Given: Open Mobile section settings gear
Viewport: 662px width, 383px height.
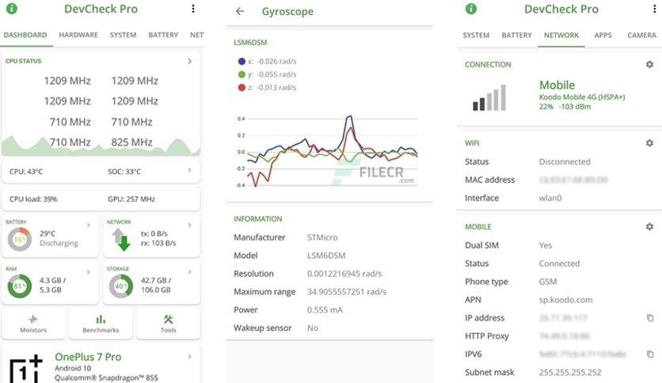Looking at the screenshot, I should click(x=649, y=226).
